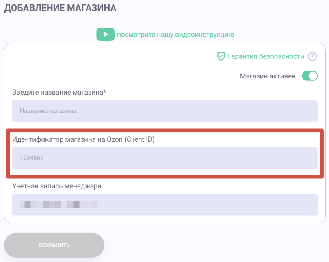Click the 'Учетная запись менеджера' label
Image resolution: width=329 pixels, height=262 pixels.
click(x=56, y=186)
